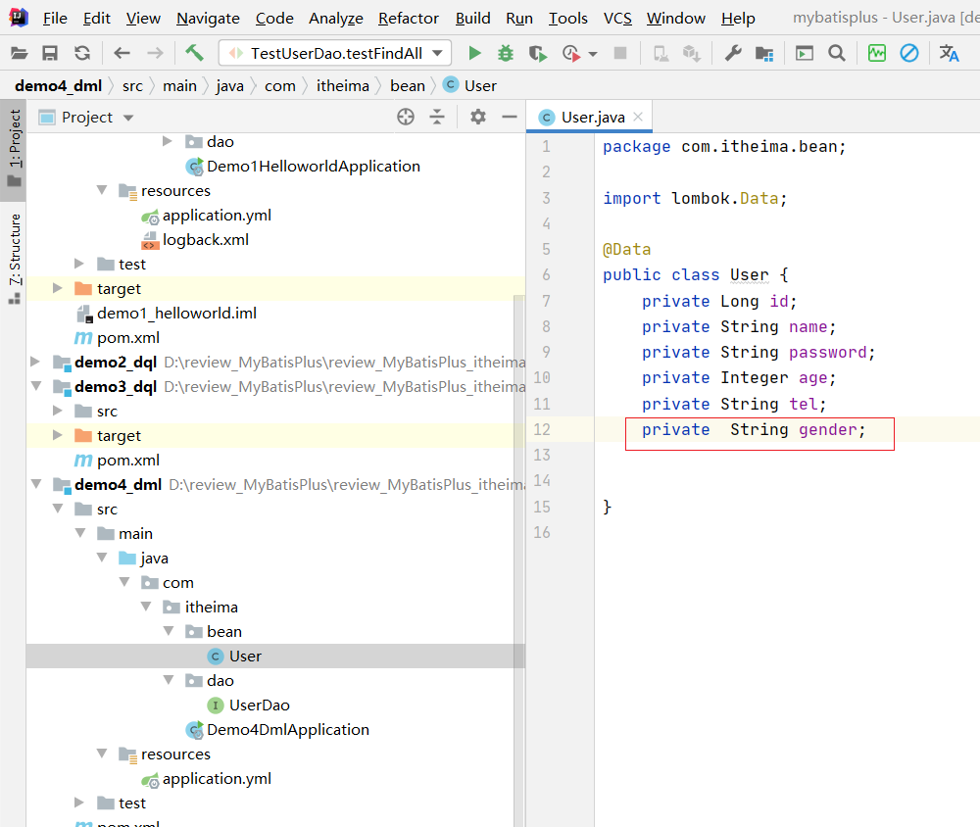Click on the gender field code line
The height and width of the screenshot is (827, 980).
pyautogui.click(x=755, y=429)
